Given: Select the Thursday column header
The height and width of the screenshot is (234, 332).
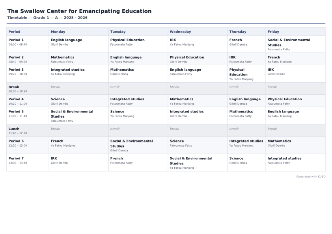Looking at the screenshot, I should pyautogui.click(x=247, y=31).
